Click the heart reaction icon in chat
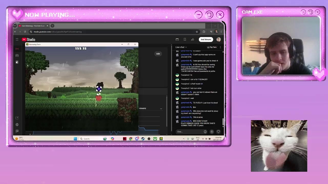 pyautogui.click(x=218, y=132)
